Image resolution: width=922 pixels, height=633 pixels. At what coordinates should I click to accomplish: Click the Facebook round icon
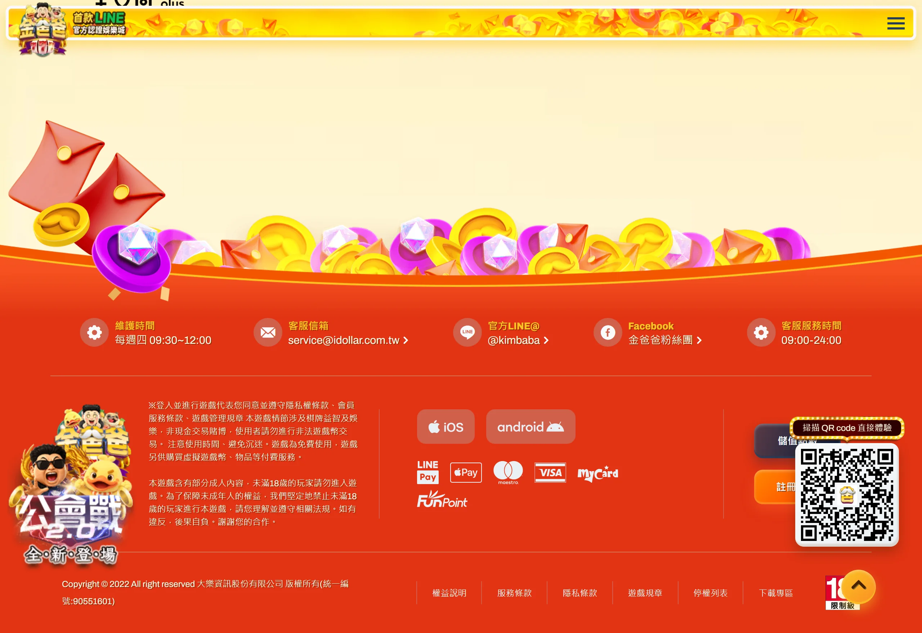tap(608, 332)
